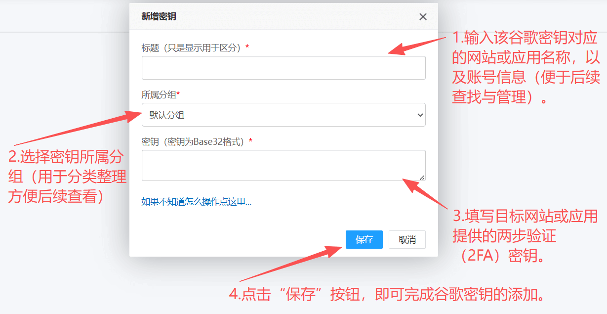The width and height of the screenshot is (607, 314).
Task: Focus the 密钥 Base32 textarea
Action: 283,165
